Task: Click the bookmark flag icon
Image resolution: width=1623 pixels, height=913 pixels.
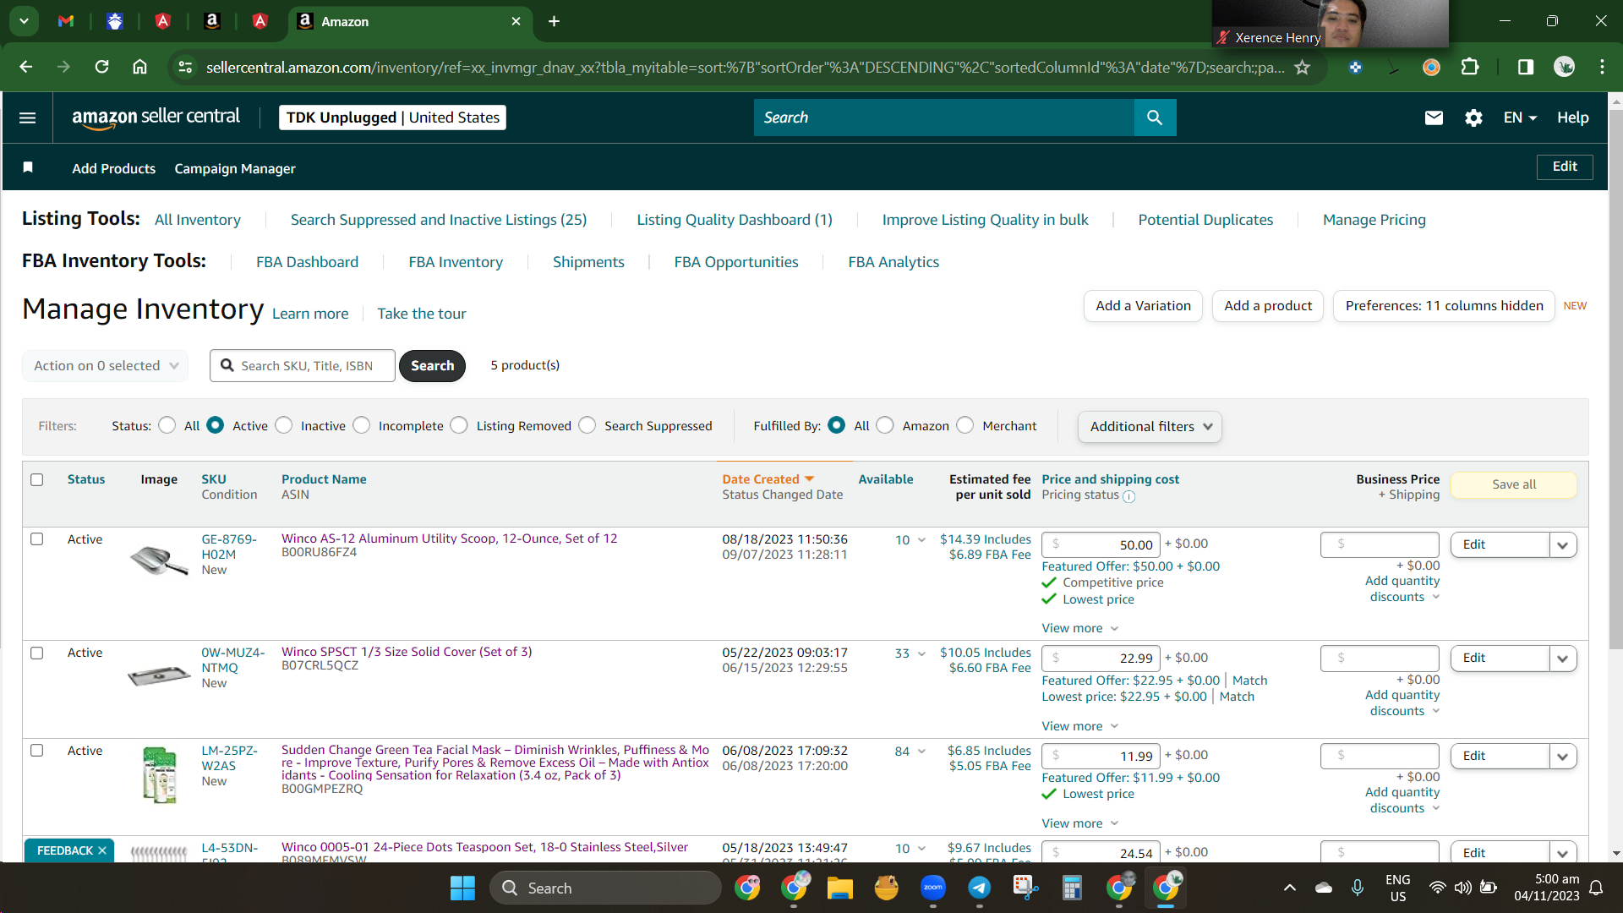Action: tap(28, 167)
